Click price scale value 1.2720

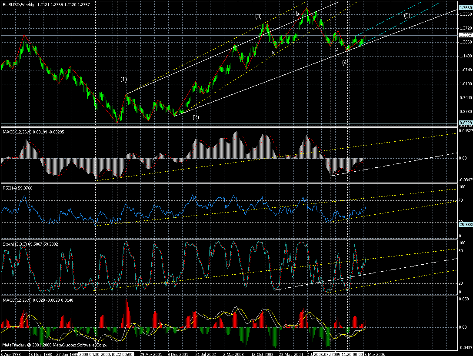pyautogui.click(x=466, y=28)
